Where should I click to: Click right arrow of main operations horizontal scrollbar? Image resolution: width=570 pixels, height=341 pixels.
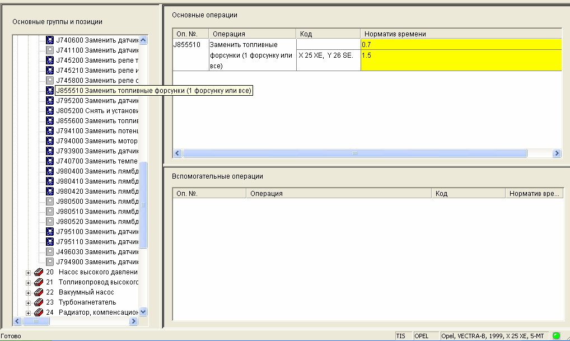(x=557, y=153)
